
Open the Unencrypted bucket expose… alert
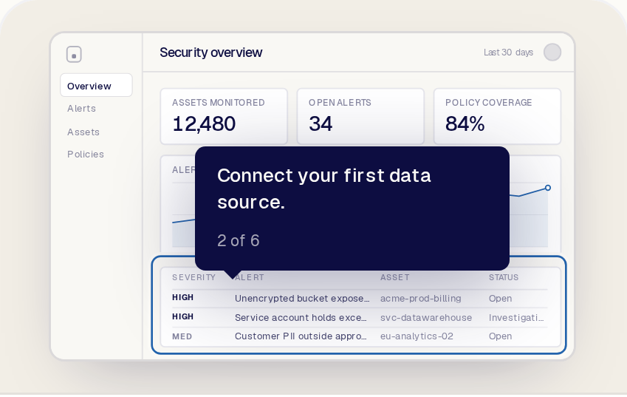point(302,299)
